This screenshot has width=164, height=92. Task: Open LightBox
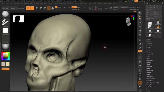coord(13,8)
